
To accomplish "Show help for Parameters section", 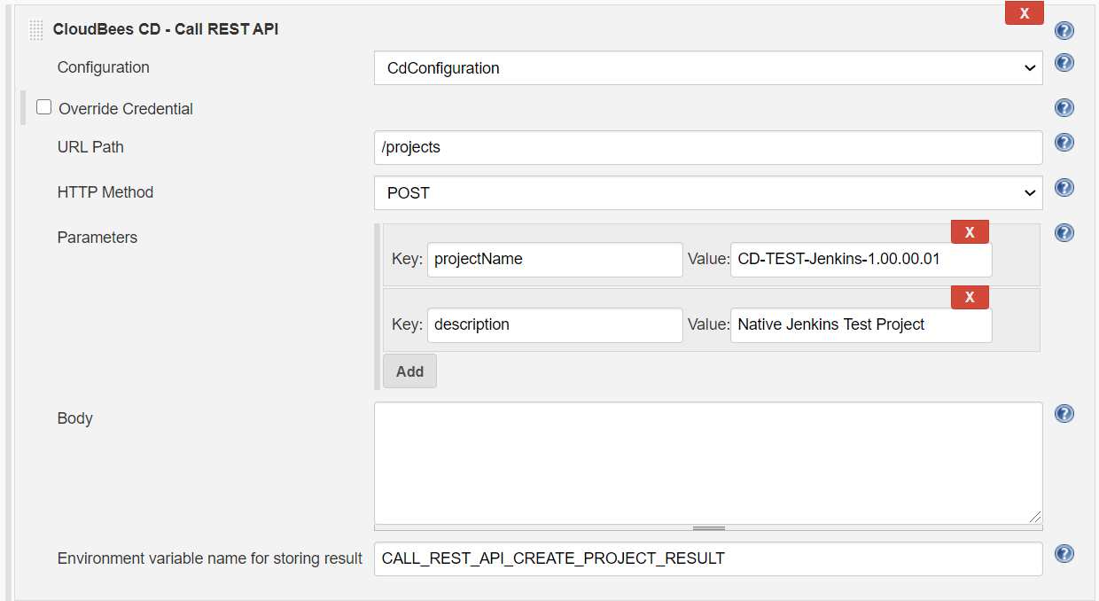I will 1064,233.
